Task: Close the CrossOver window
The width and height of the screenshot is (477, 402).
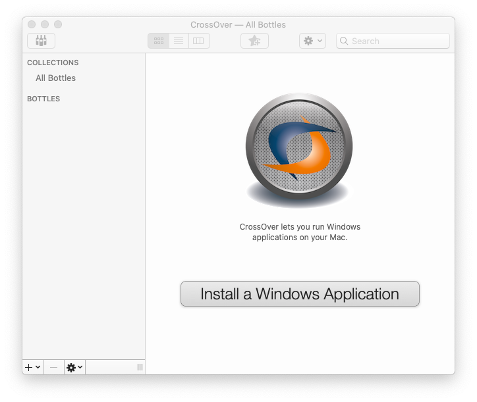Action: tap(32, 24)
